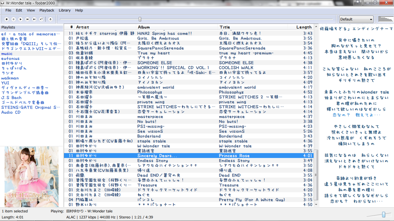Select the 'ちっぱいぱん' playlist

coord(14,68)
